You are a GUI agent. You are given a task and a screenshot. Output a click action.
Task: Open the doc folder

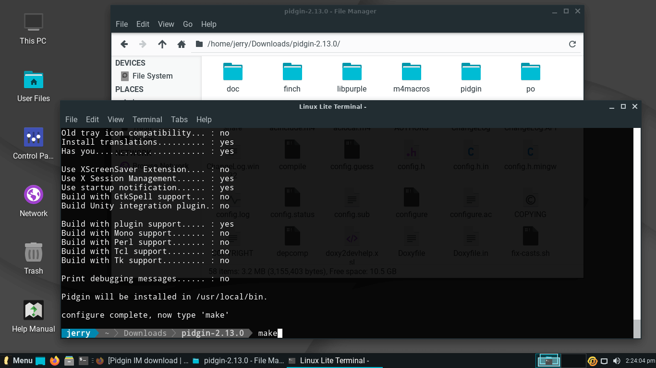(x=233, y=77)
